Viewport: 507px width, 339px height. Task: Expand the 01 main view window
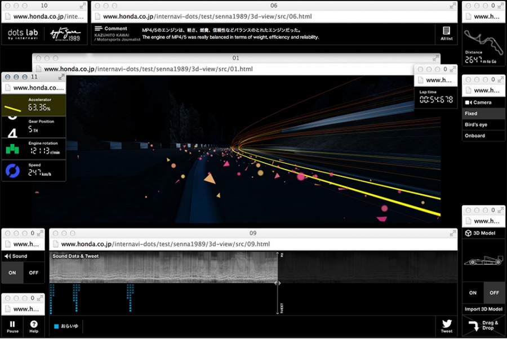tap(435, 58)
